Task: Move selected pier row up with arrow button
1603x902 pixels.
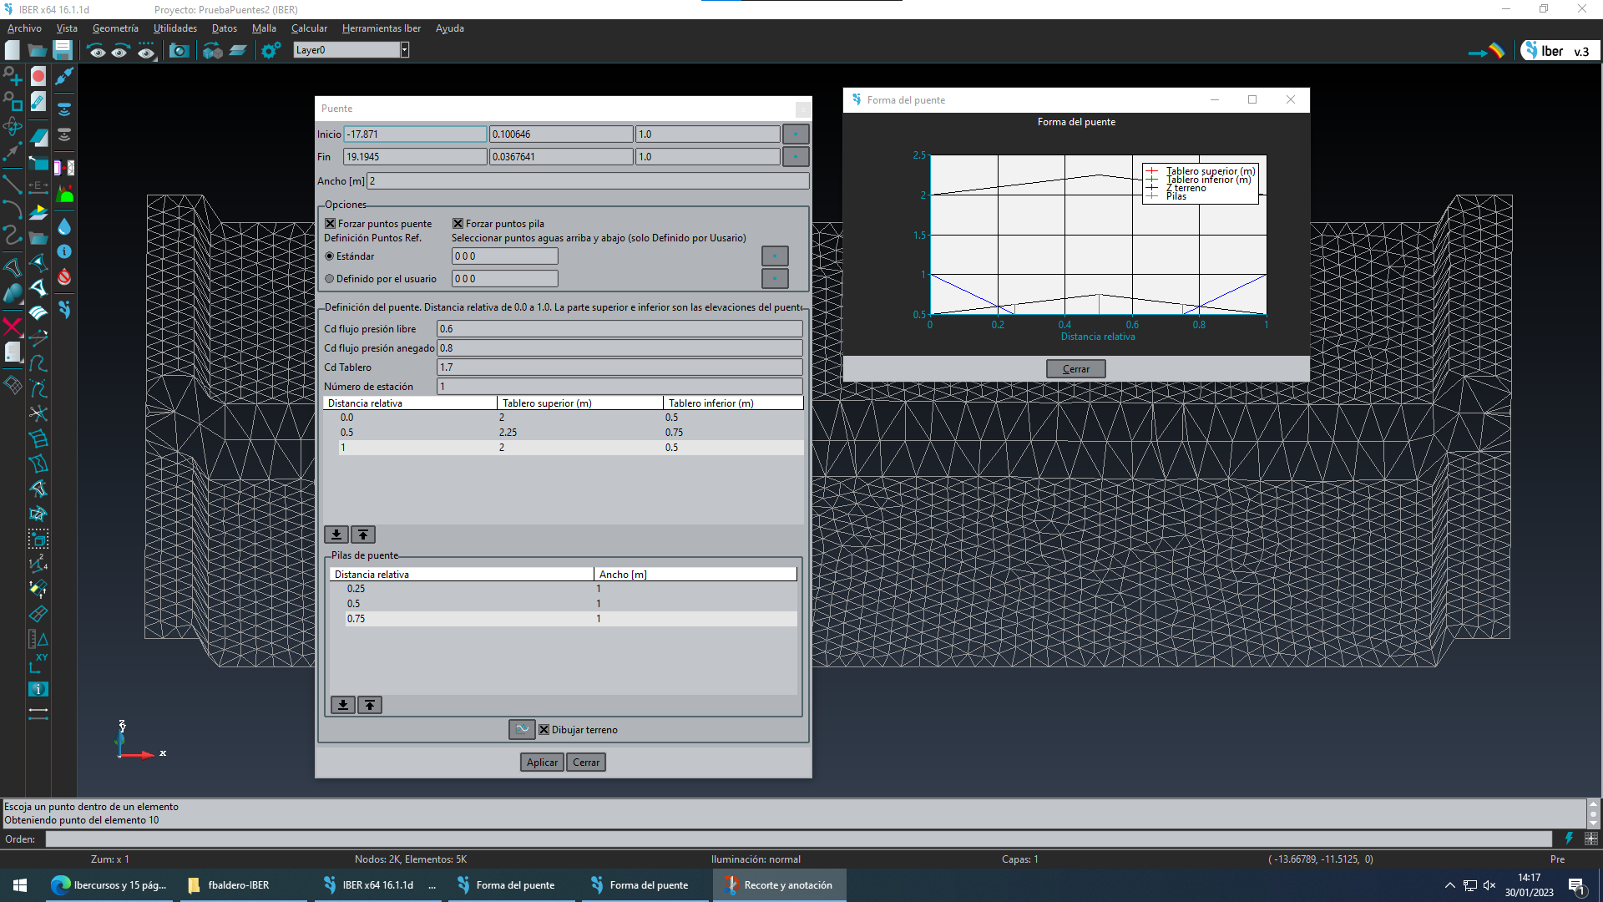Action: (x=370, y=705)
